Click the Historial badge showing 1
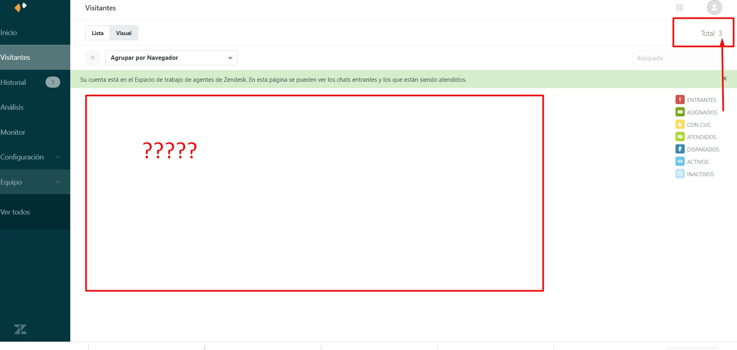Screen dimensions: 737x350 click(x=53, y=82)
